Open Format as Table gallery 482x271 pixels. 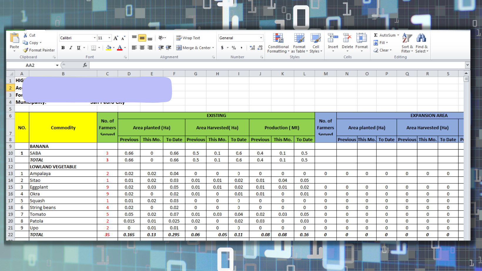299,43
